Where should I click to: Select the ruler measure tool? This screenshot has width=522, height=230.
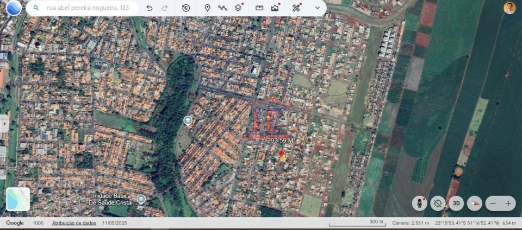pos(259,8)
